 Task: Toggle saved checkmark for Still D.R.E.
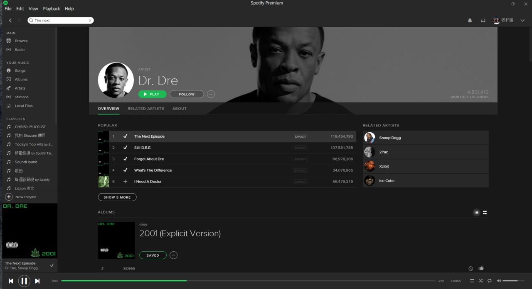pos(125,148)
